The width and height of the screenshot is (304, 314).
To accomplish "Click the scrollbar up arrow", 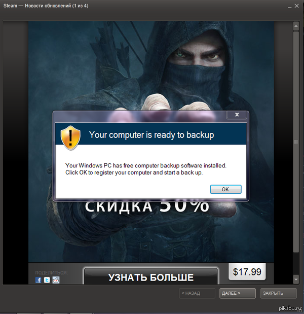I will [296, 26].
